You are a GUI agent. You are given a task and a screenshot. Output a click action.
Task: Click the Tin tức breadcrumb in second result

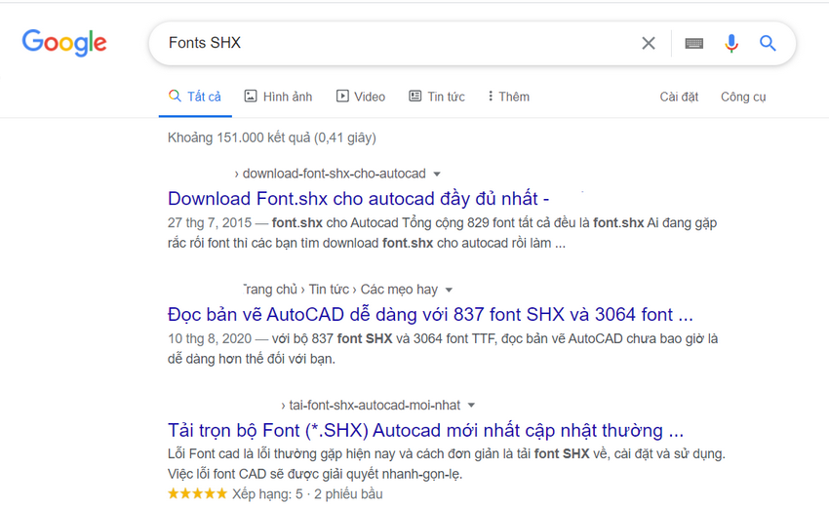(329, 290)
